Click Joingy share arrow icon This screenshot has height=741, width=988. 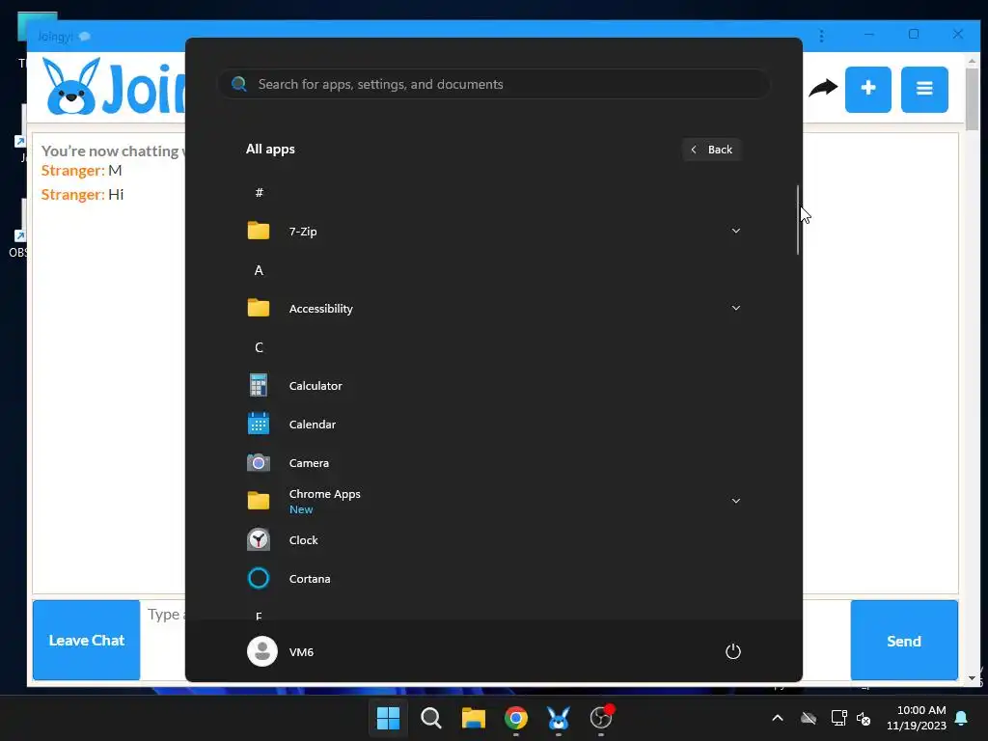point(823,88)
